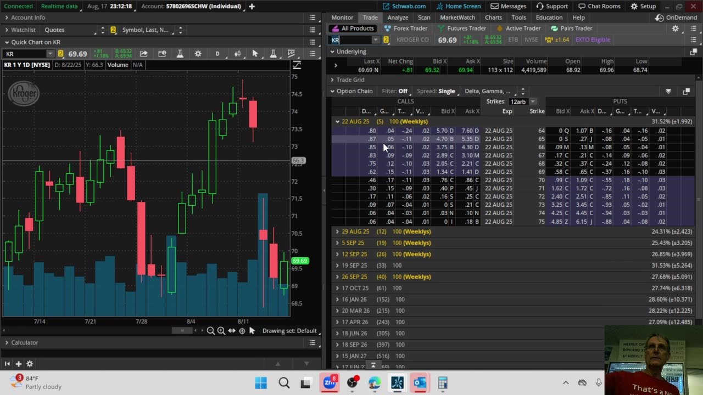Image resolution: width=703 pixels, height=395 pixels.
Task: Click the zoom in magnifier below chart
Action: pos(221,331)
